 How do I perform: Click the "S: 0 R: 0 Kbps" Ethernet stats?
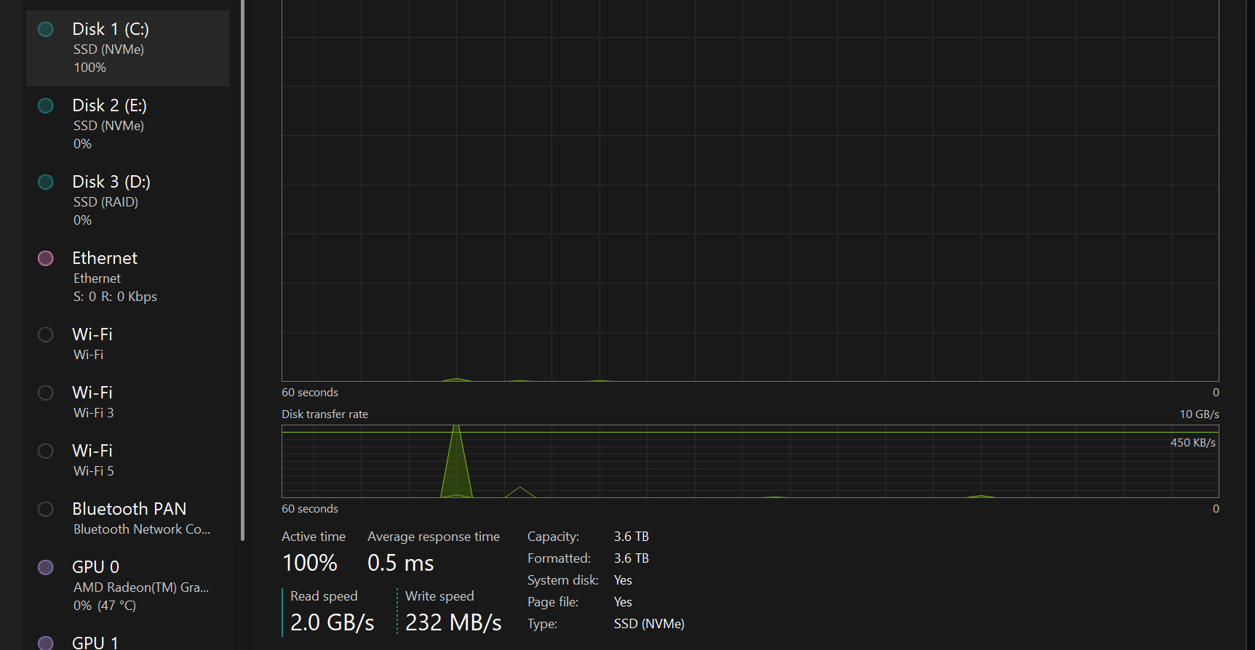[x=115, y=297]
